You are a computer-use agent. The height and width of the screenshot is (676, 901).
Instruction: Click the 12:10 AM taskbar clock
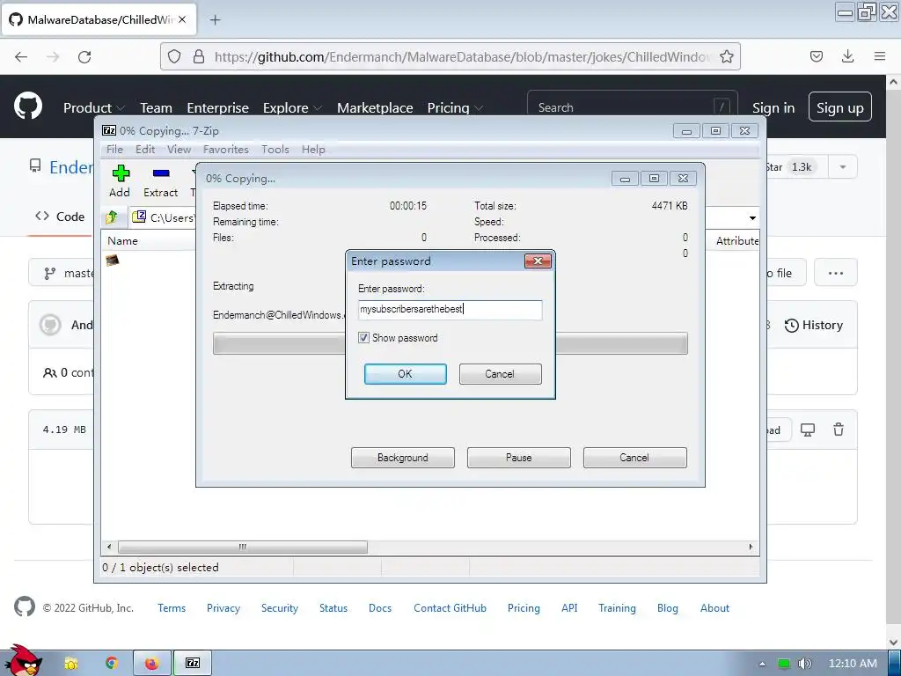pos(852,664)
